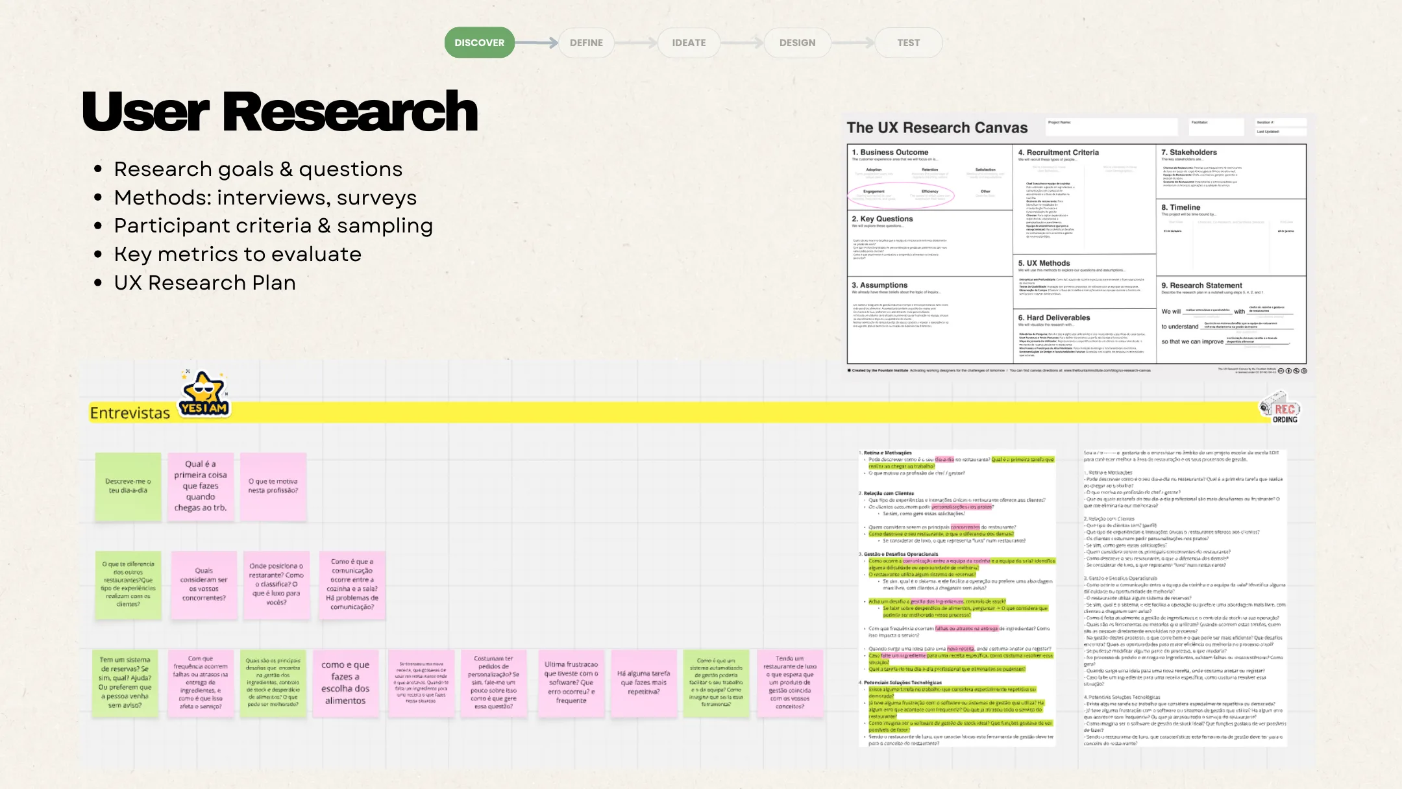This screenshot has width=1402, height=789.
Task: Select the TEST stage pill
Action: (909, 43)
